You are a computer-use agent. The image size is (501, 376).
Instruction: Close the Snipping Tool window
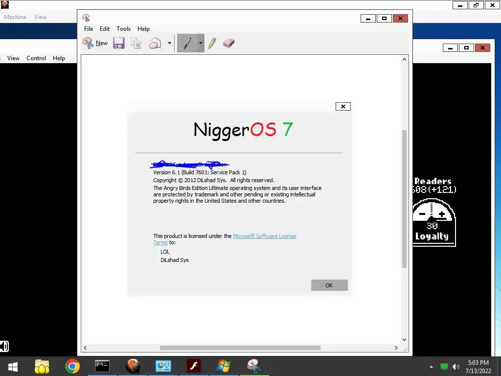click(400, 19)
